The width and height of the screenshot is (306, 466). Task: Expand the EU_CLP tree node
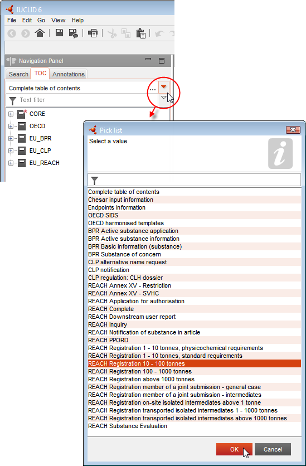click(11, 151)
